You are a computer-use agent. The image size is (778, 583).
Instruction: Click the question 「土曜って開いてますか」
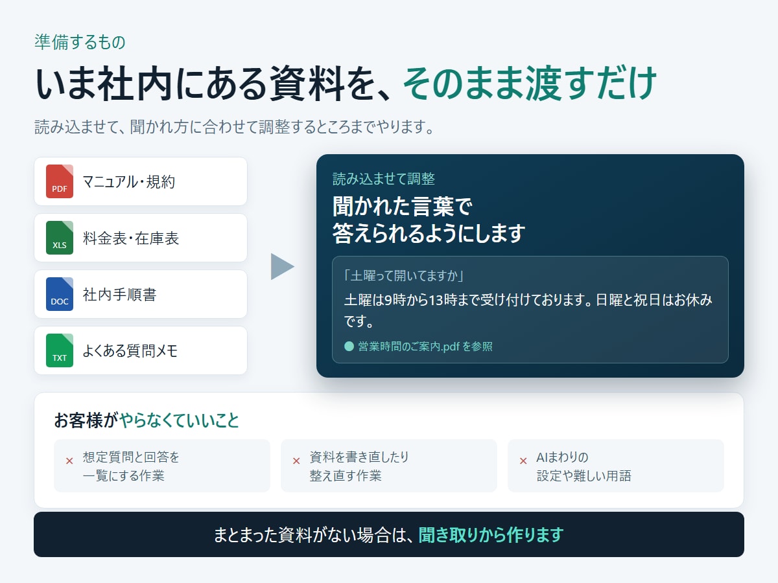pos(405,275)
